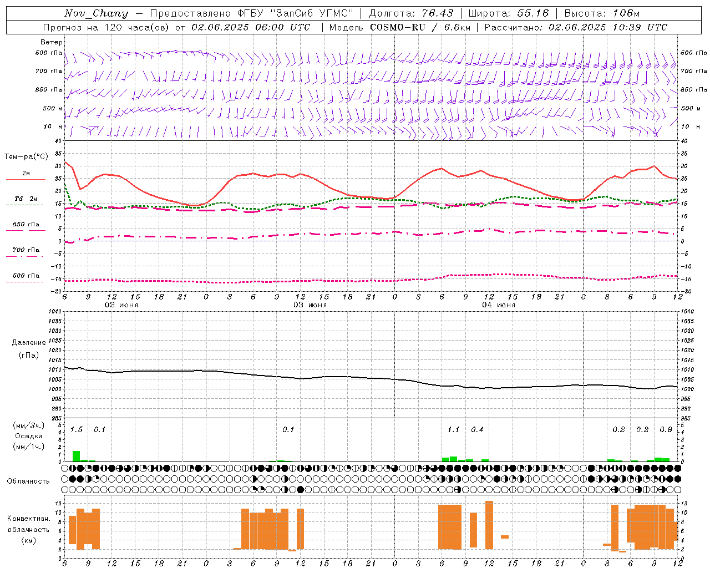This screenshot has width=710, height=568.
Task: Click the 'Td 2м' dew point legend entry
Action: click(26, 199)
